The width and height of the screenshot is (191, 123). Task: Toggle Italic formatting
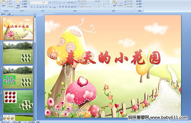pos(34,7)
